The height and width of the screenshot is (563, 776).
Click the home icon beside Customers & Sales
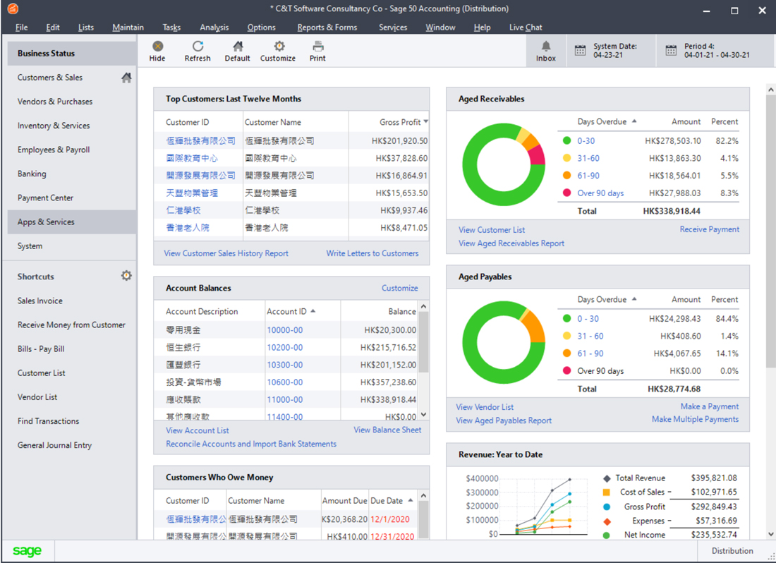click(x=126, y=77)
